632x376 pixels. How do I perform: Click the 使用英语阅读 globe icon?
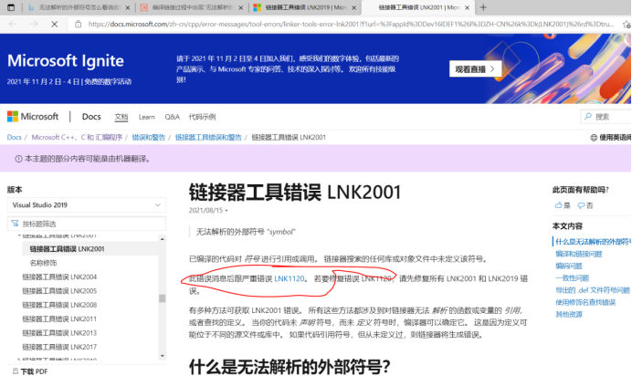point(594,137)
